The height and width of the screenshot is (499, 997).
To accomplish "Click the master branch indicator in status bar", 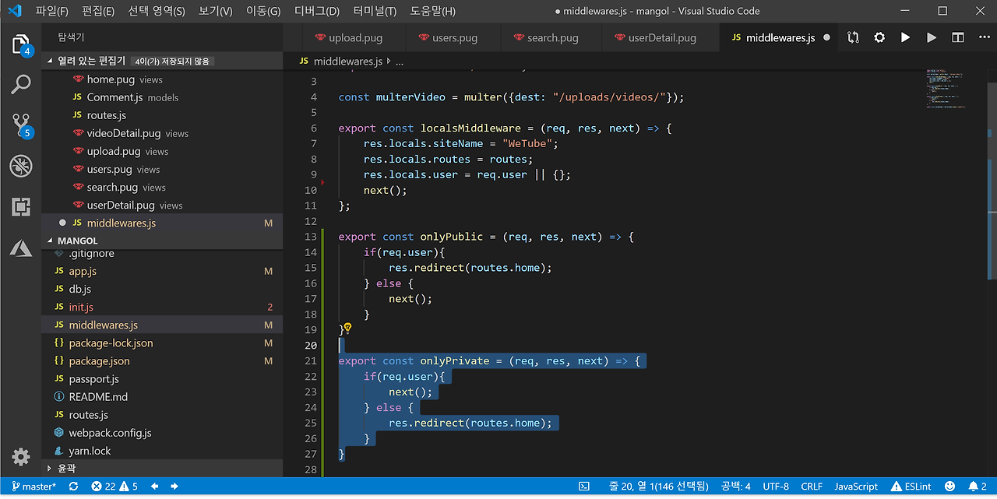I will pyautogui.click(x=33, y=487).
